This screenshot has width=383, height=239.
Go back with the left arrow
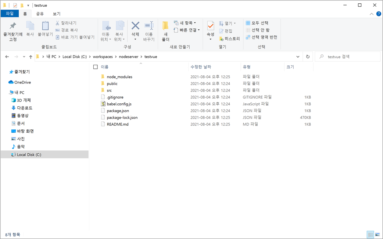coord(7,57)
